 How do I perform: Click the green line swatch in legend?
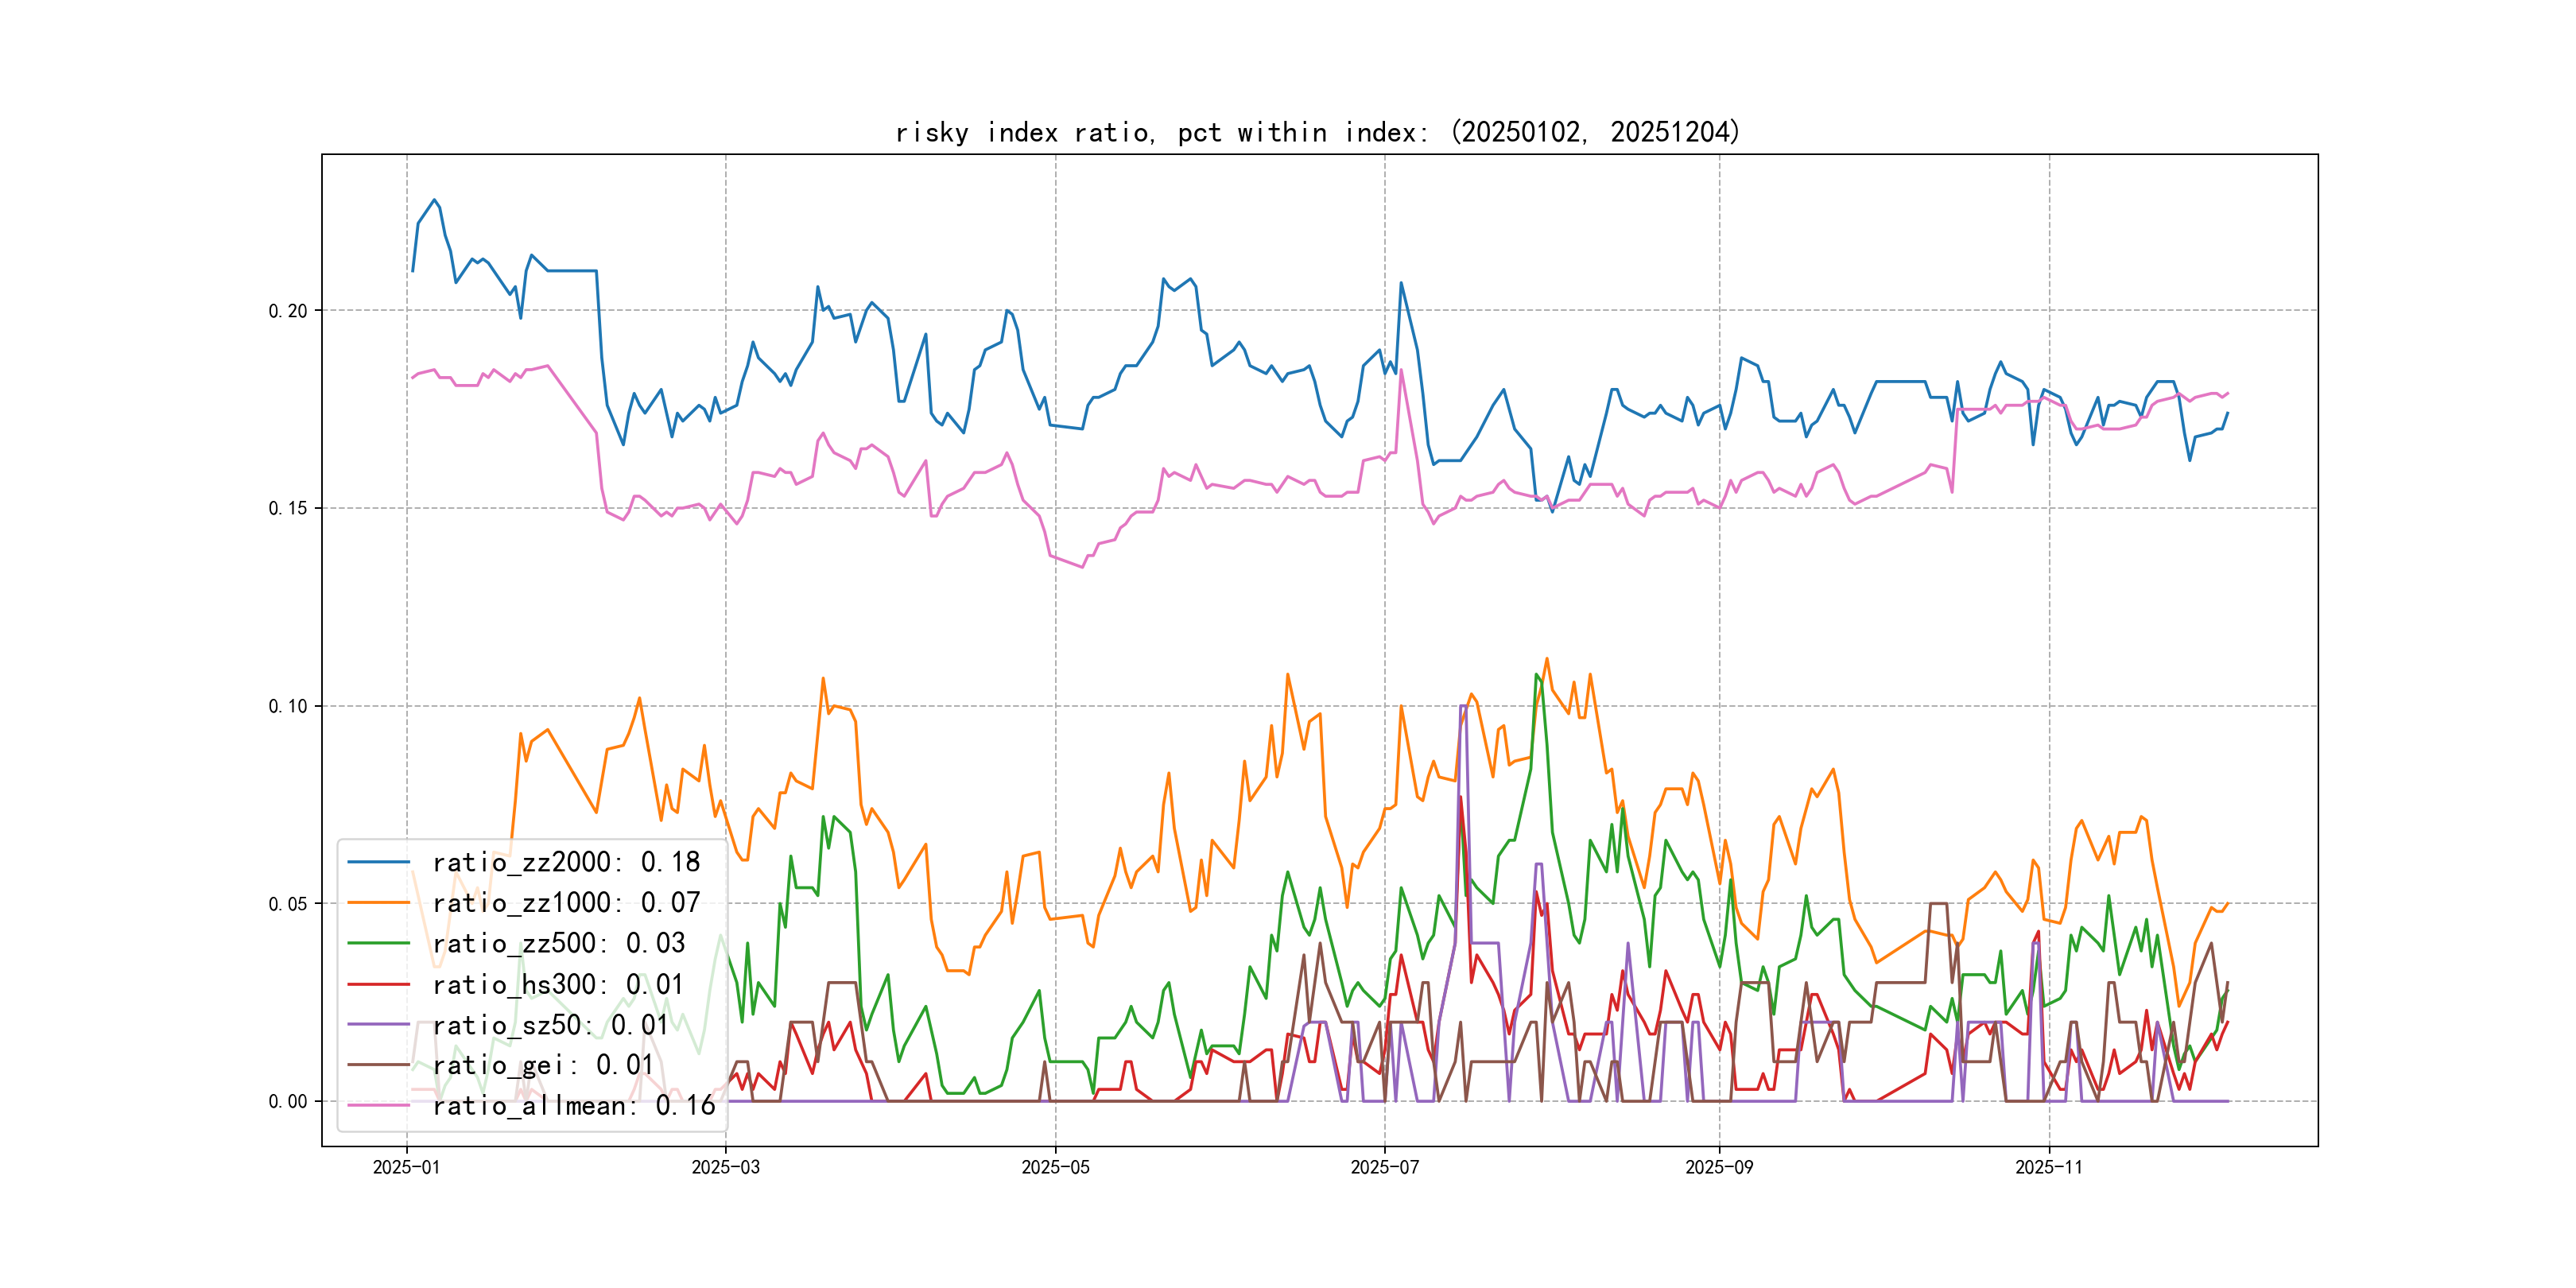click(378, 943)
